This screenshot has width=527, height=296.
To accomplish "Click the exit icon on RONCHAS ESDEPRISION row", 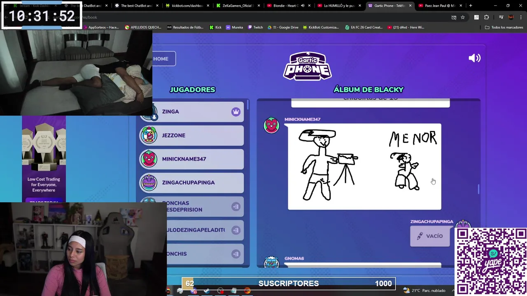I will tap(236, 206).
